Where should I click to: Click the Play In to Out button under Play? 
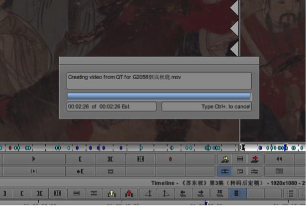point(34,171)
